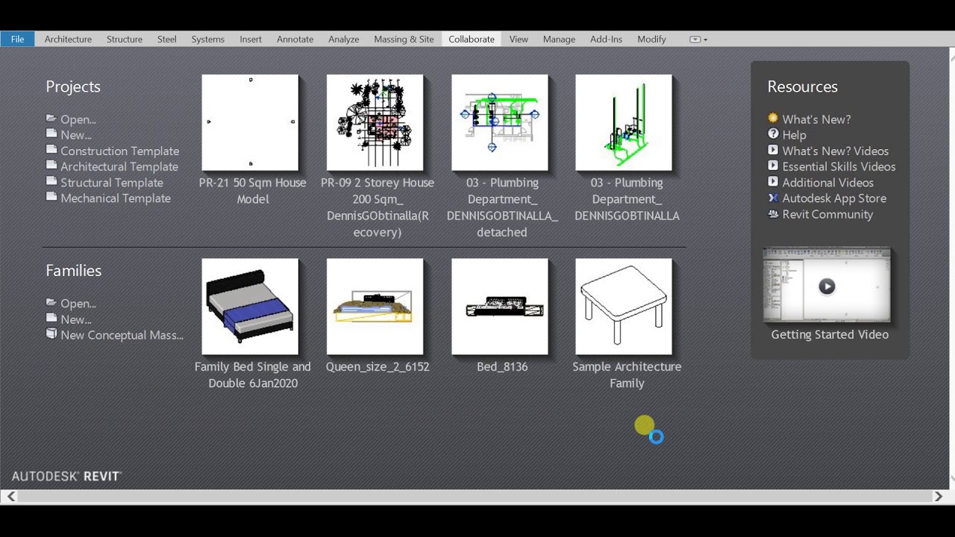Open the Autodesk App Store link
Screen dimensions: 955x537
pyautogui.click(x=834, y=198)
